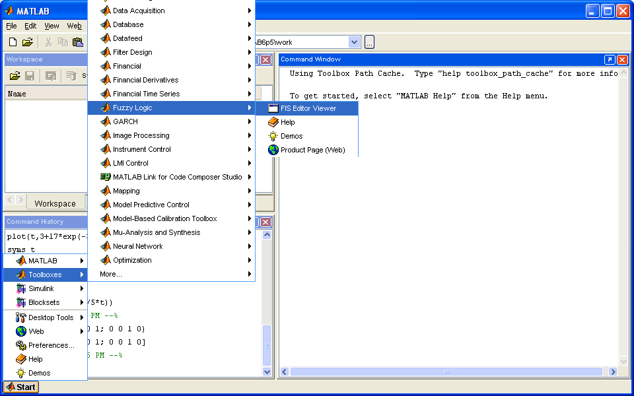Expand the MATLAB submenu arrow in Start menu
The width and height of the screenshot is (634, 396).
point(82,261)
